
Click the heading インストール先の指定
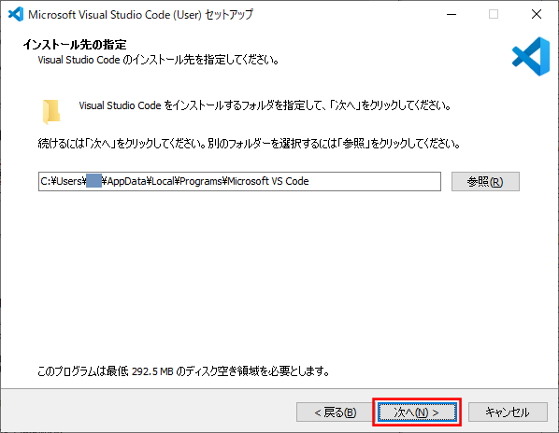75,45
